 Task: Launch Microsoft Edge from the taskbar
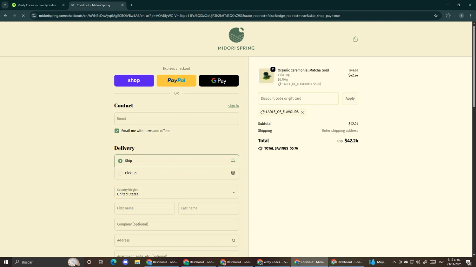point(113,262)
